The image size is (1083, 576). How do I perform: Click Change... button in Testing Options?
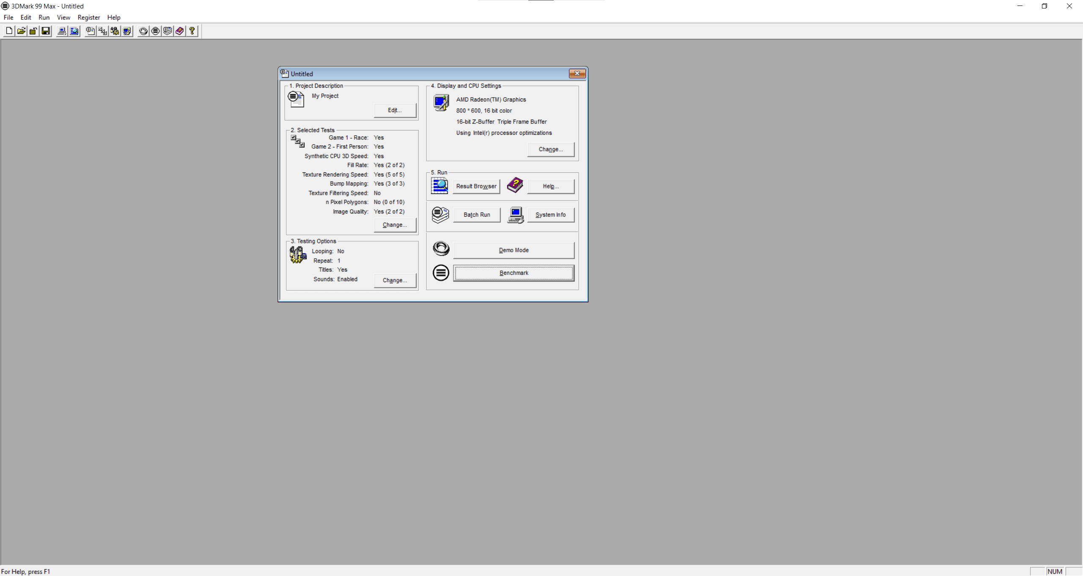click(395, 280)
